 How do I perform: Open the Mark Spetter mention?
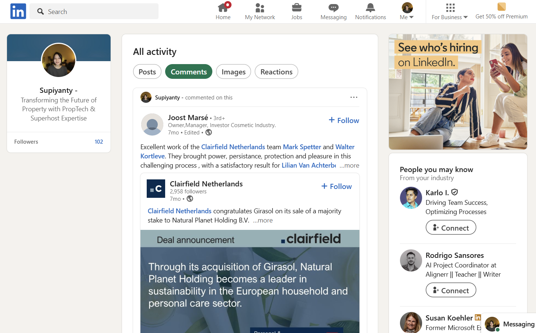click(302, 147)
